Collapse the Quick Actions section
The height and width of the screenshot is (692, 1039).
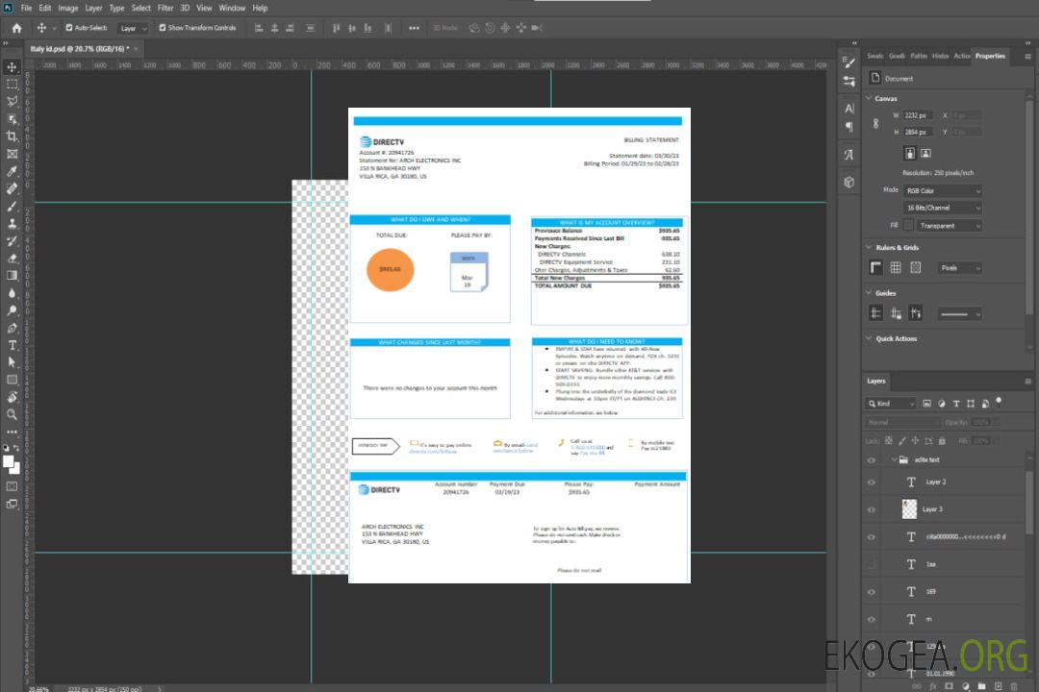pos(868,338)
